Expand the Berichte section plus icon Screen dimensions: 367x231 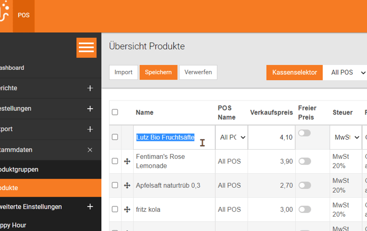click(x=90, y=88)
